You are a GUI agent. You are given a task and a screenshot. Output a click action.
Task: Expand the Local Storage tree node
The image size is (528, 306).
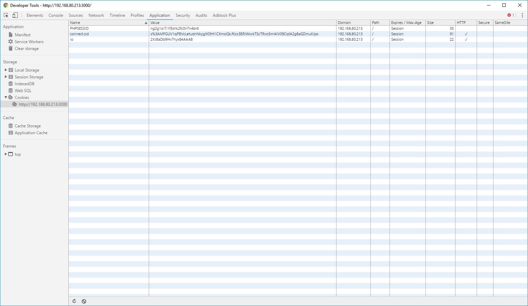pyautogui.click(x=6, y=70)
